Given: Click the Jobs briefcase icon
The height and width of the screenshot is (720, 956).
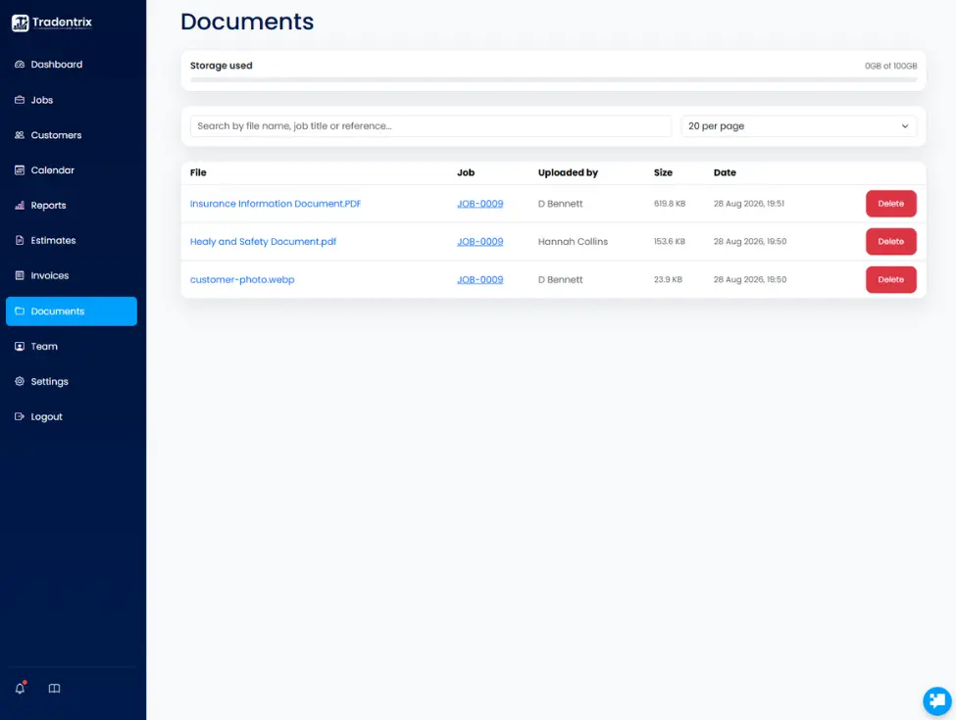Looking at the screenshot, I should coord(20,99).
